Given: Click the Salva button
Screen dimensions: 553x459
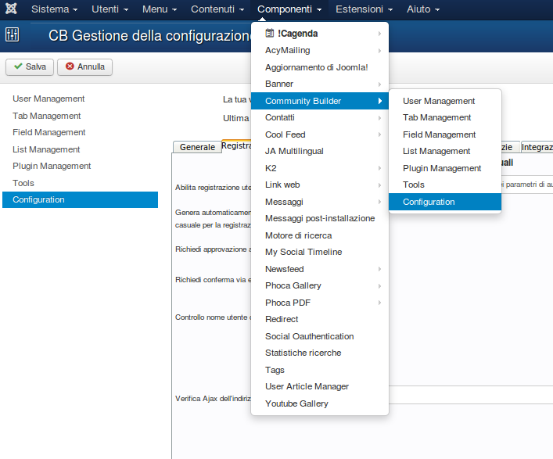Looking at the screenshot, I should (30, 66).
